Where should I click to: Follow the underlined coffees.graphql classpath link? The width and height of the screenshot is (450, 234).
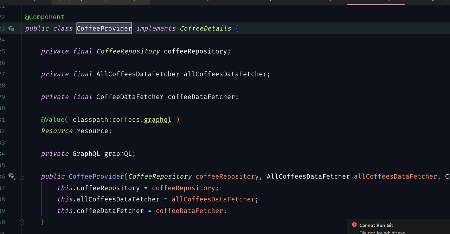[x=157, y=120]
